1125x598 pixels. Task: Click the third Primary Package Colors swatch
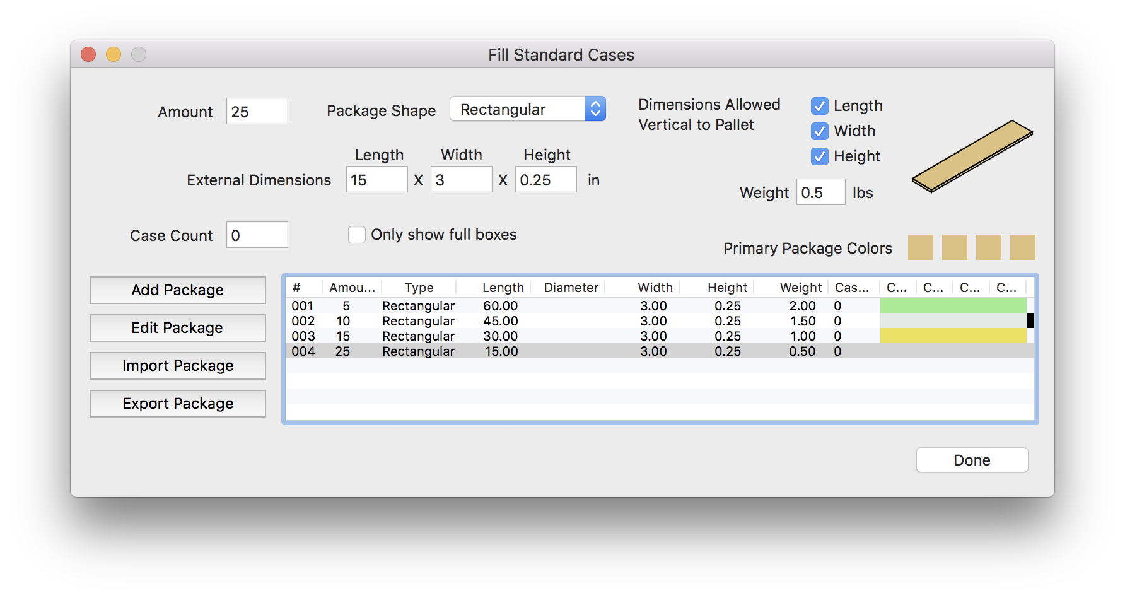coord(989,247)
